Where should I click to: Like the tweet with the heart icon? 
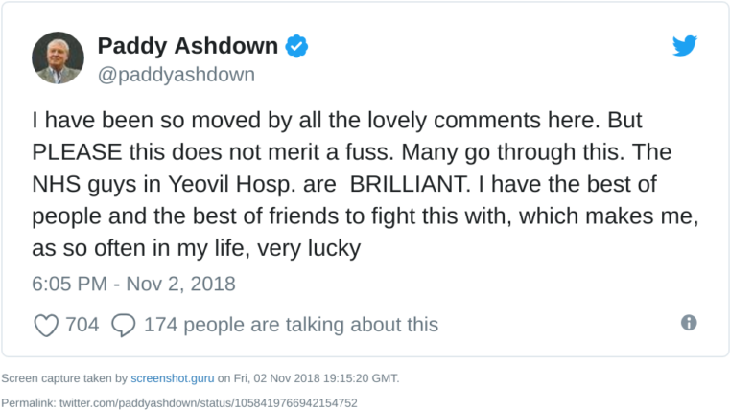tap(46, 326)
